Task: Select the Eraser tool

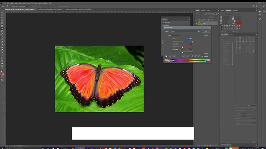Action: [2, 42]
